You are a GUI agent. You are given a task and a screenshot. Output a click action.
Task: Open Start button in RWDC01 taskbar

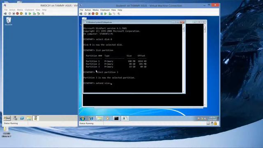click(x=7, y=118)
